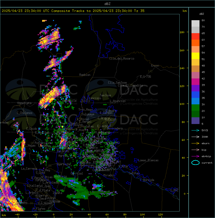Click the 'Tulumaya' place label
This screenshot has width=215, height=218.
[88, 114]
